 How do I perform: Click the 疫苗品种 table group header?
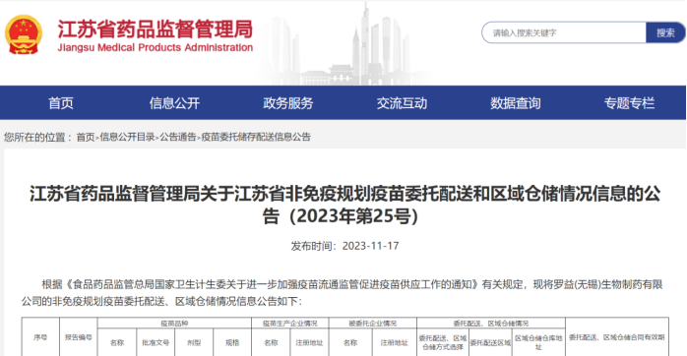(174, 324)
